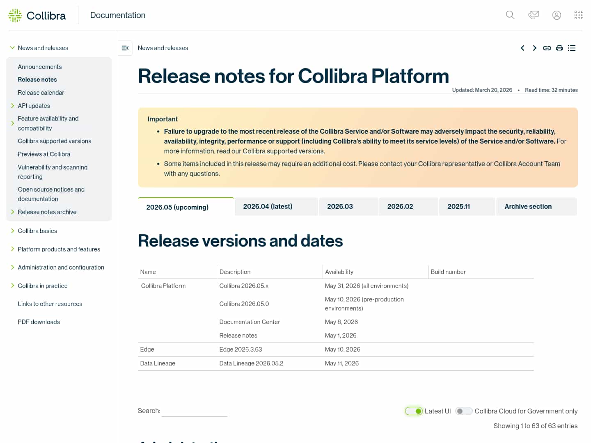Go to the next topic arrow

[534, 48]
